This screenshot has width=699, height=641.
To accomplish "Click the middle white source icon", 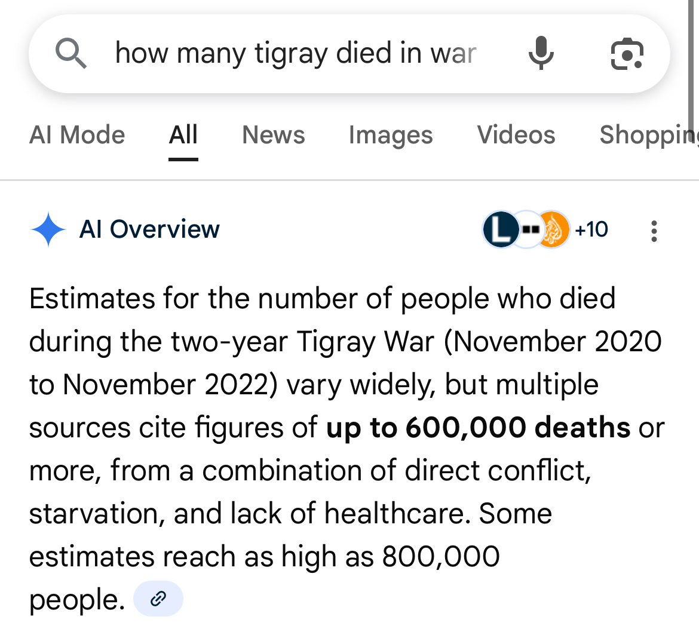I will pos(528,229).
